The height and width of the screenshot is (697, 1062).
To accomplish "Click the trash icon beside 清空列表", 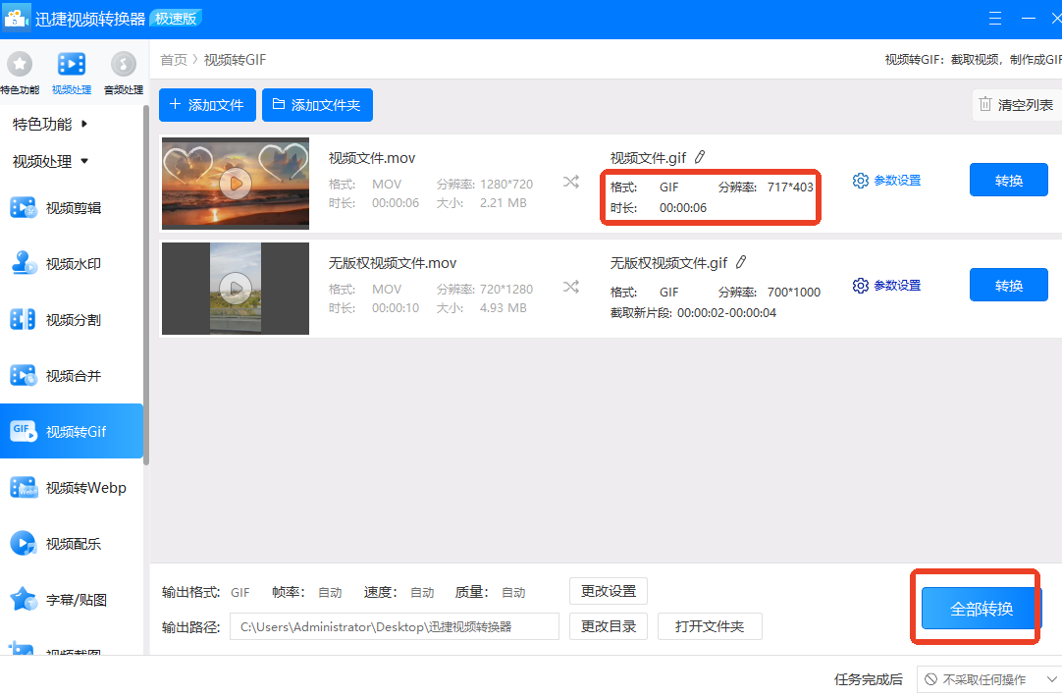I will click(984, 104).
